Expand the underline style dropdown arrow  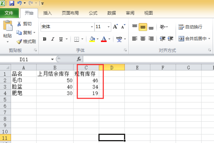coord(67,39)
